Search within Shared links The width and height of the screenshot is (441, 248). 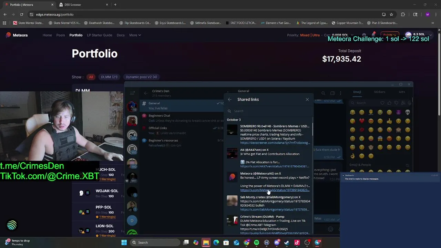pos(269,111)
